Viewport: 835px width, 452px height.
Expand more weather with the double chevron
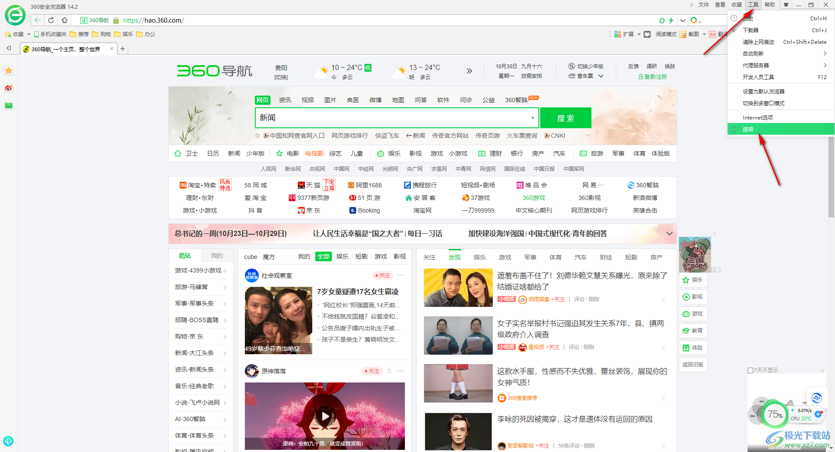tap(469, 71)
